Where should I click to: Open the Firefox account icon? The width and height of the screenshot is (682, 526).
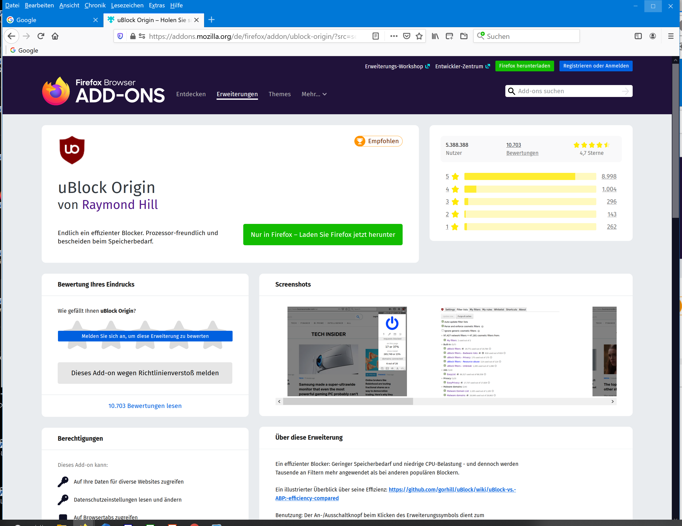(x=652, y=36)
